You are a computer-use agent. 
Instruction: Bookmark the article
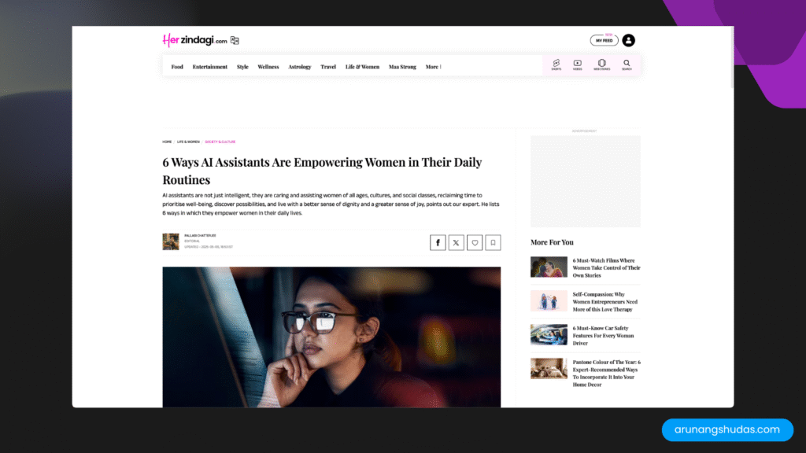click(493, 242)
